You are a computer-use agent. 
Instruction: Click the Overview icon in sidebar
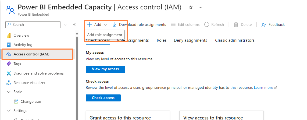point(9,35)
